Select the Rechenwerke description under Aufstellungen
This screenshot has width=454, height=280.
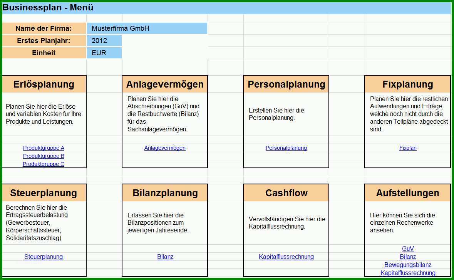(x=402, y=222)
